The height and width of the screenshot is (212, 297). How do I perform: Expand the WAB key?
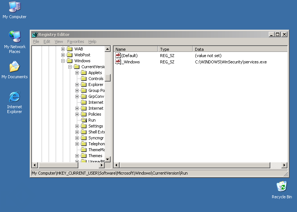click(x=63, y=49)
